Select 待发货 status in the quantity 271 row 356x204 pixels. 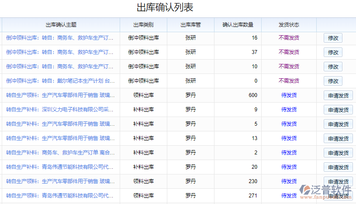289,196
